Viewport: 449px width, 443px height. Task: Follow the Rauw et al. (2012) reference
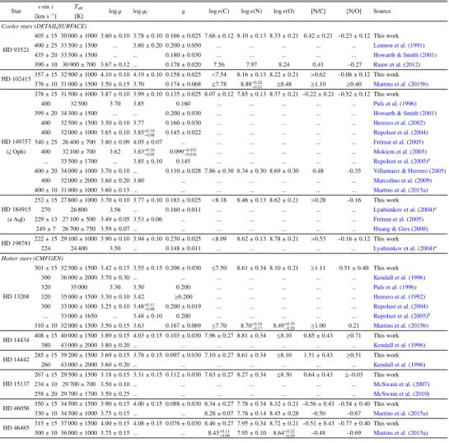click(396, 65)
